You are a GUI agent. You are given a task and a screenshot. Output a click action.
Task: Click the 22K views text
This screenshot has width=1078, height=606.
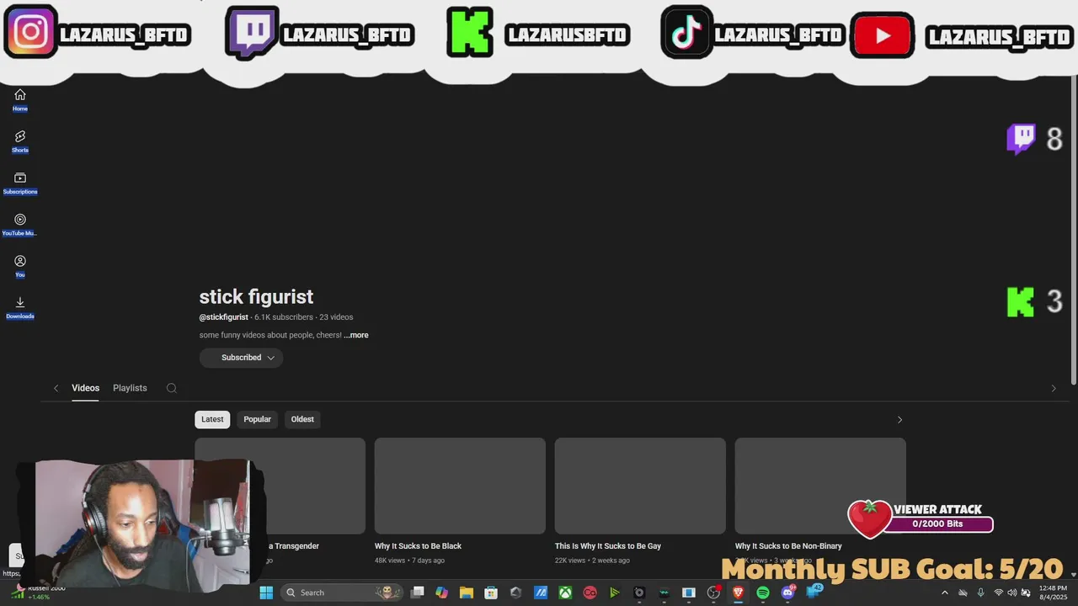pyautogui.click(x=572, y=561)
